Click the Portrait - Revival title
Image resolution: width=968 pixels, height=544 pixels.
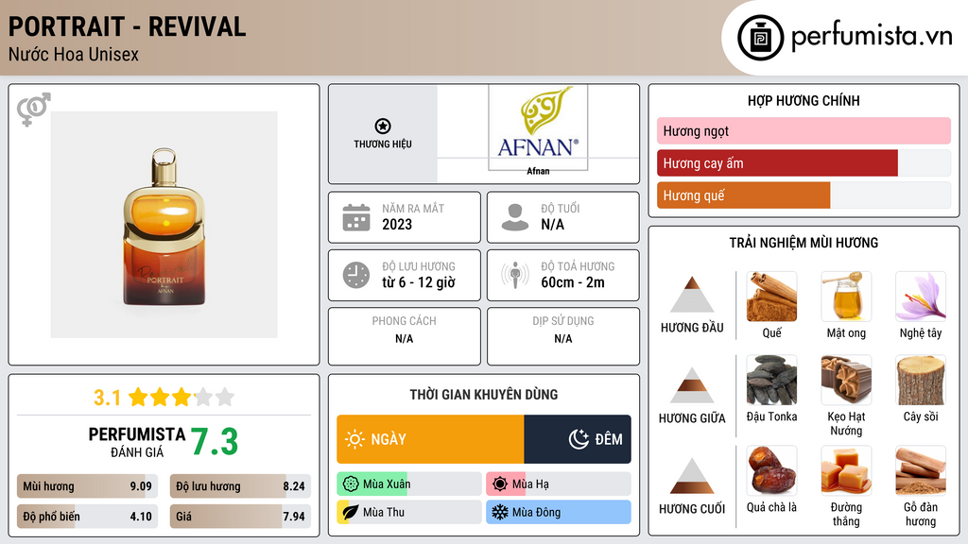128,26
